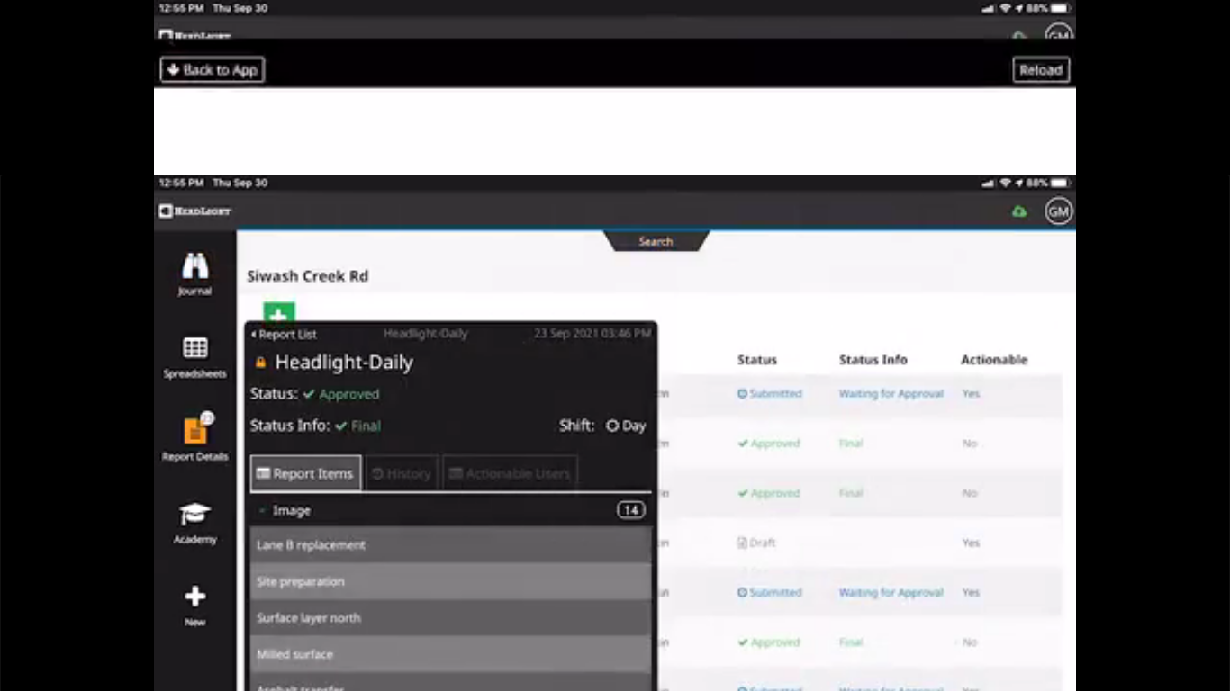Collapse the Image section chevron
Image resolution: width=1230 pixels, height=691 pixels.
point(262,511)
